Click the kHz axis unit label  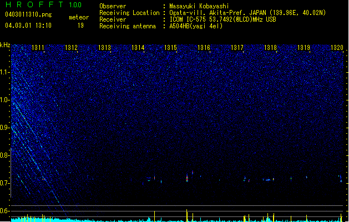click(x=5, y=45)
